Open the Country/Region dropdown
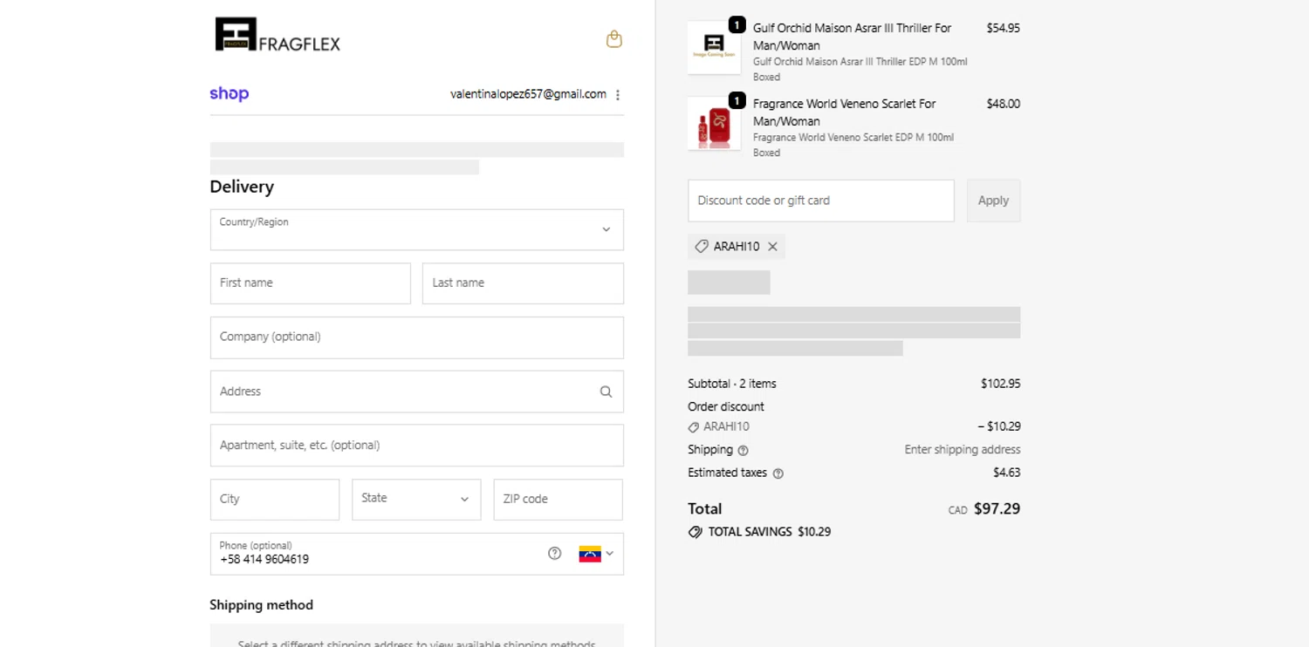Viewport: 1309px width, 647px height. coord(417,229)
